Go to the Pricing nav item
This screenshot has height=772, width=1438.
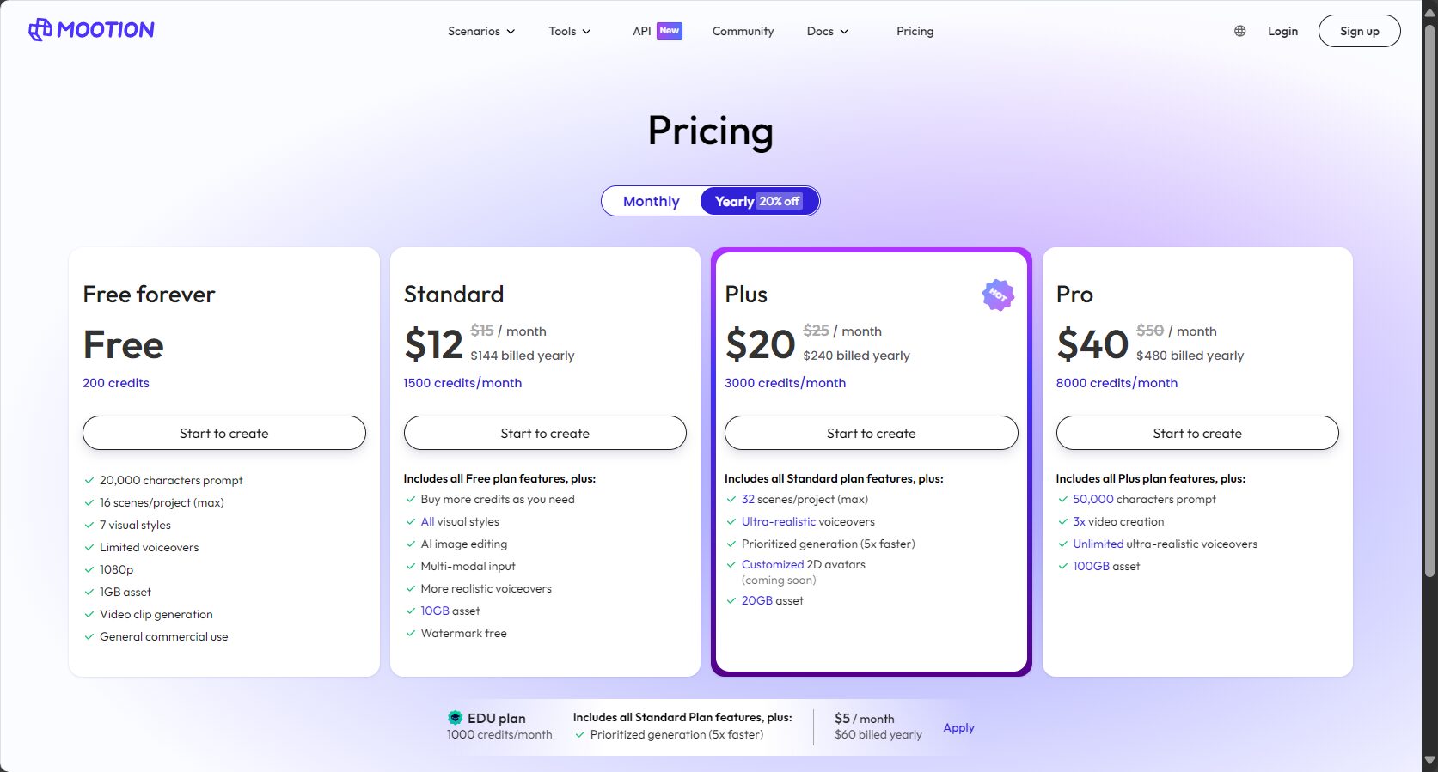click(915, 31)
